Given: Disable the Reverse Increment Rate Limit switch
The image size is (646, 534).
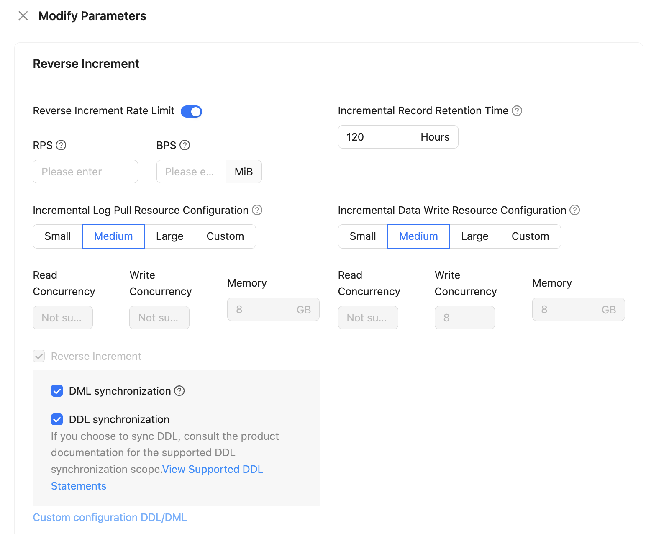Looking at the screenshot, I should pyautogui.click(x=191, y=112).
